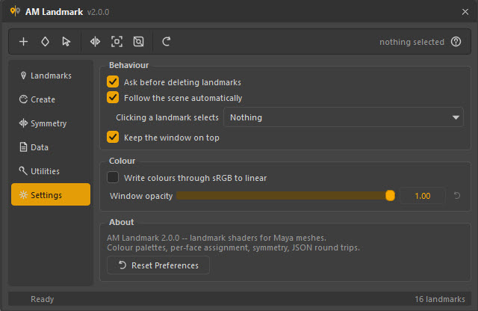Enable Write colours through sRGB to linear
The image size is (478, 311).
[x=113, y=177]
